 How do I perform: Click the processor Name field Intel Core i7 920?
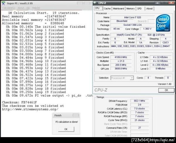pos(133,17)
